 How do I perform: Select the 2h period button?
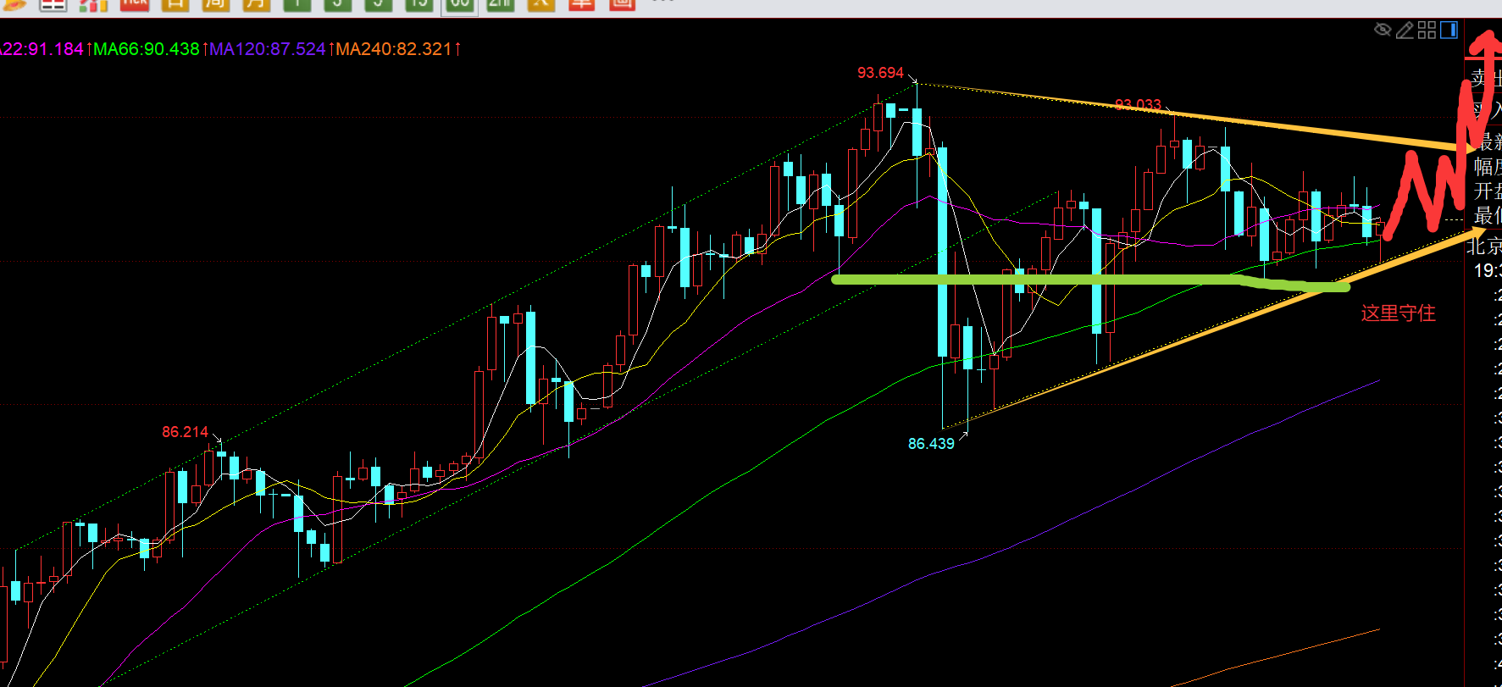pos(500,3)
